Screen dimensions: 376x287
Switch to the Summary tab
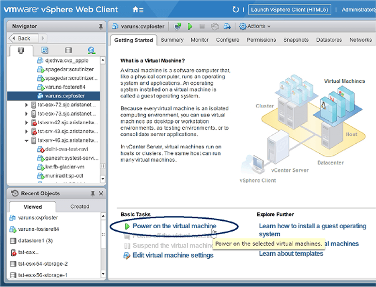tap(172, 40)
